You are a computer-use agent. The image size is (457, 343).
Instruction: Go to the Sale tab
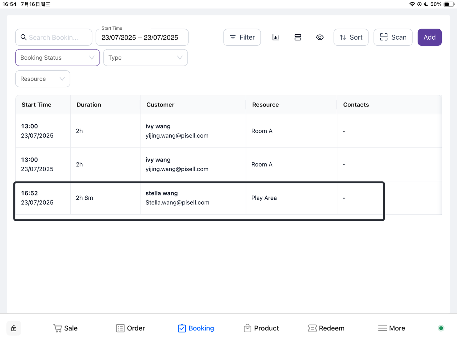point(65,328)
